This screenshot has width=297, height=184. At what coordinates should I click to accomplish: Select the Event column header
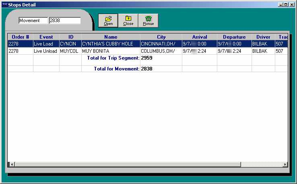(46, 37)
